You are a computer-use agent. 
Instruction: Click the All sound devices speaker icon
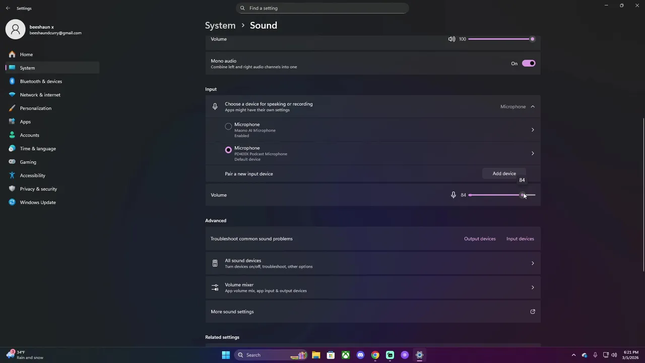click(x=215, y=263)
